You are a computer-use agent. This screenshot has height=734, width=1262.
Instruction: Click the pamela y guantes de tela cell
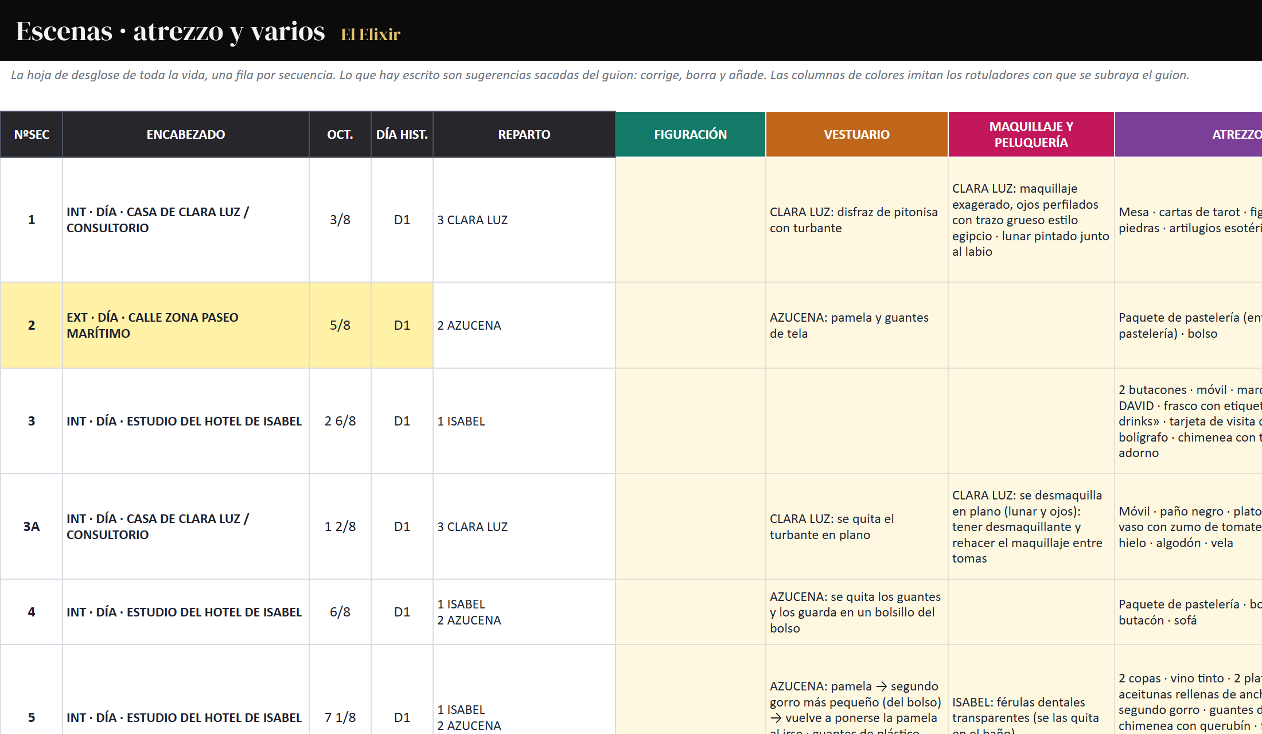[x=856, y=325]
